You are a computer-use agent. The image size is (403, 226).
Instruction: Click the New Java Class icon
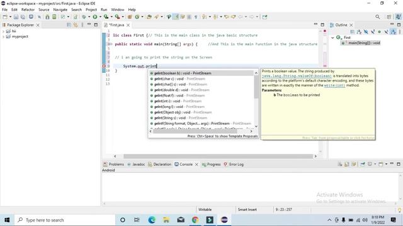click(x=137, y=17)
